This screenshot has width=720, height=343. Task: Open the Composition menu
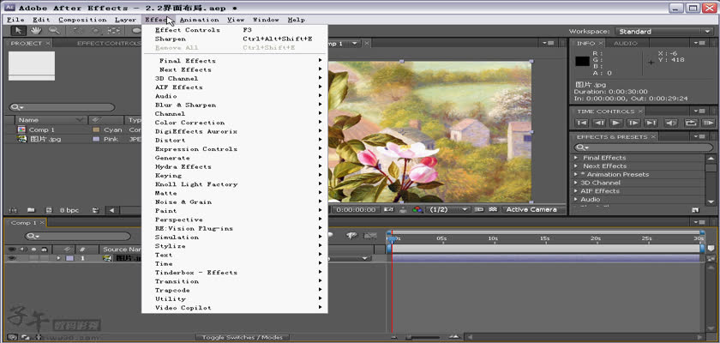pyautogui.click(x=82, y=20)
